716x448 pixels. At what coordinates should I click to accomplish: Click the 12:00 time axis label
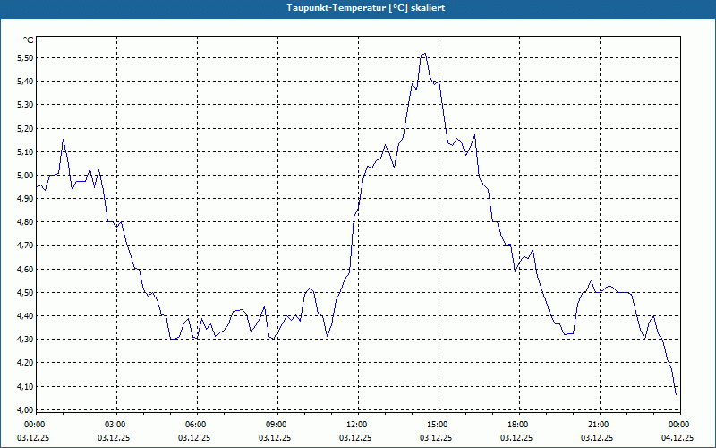coord(356,425)
